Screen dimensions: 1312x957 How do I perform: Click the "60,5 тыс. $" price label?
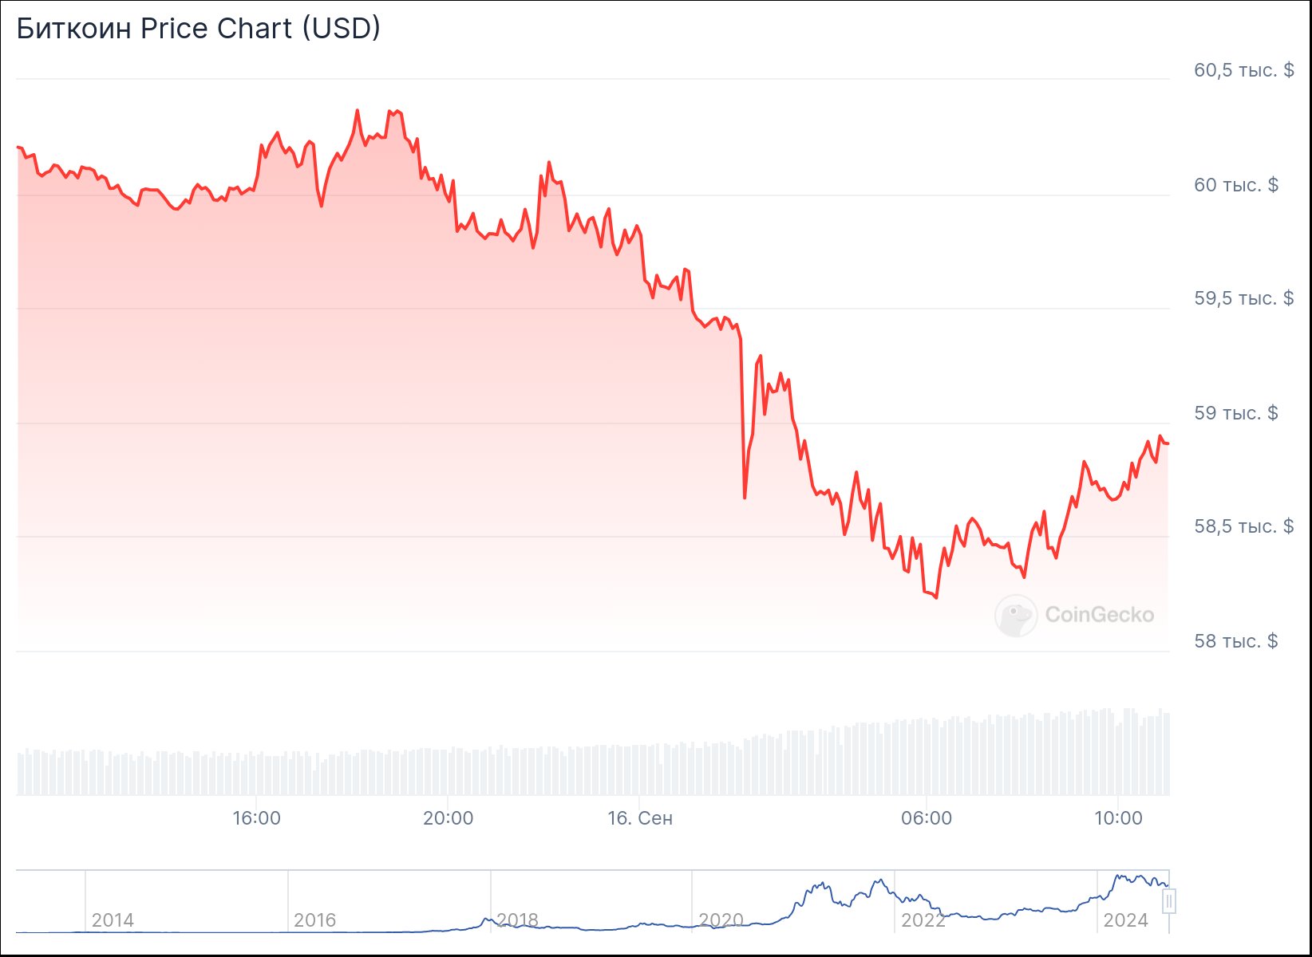point(1243,70)
